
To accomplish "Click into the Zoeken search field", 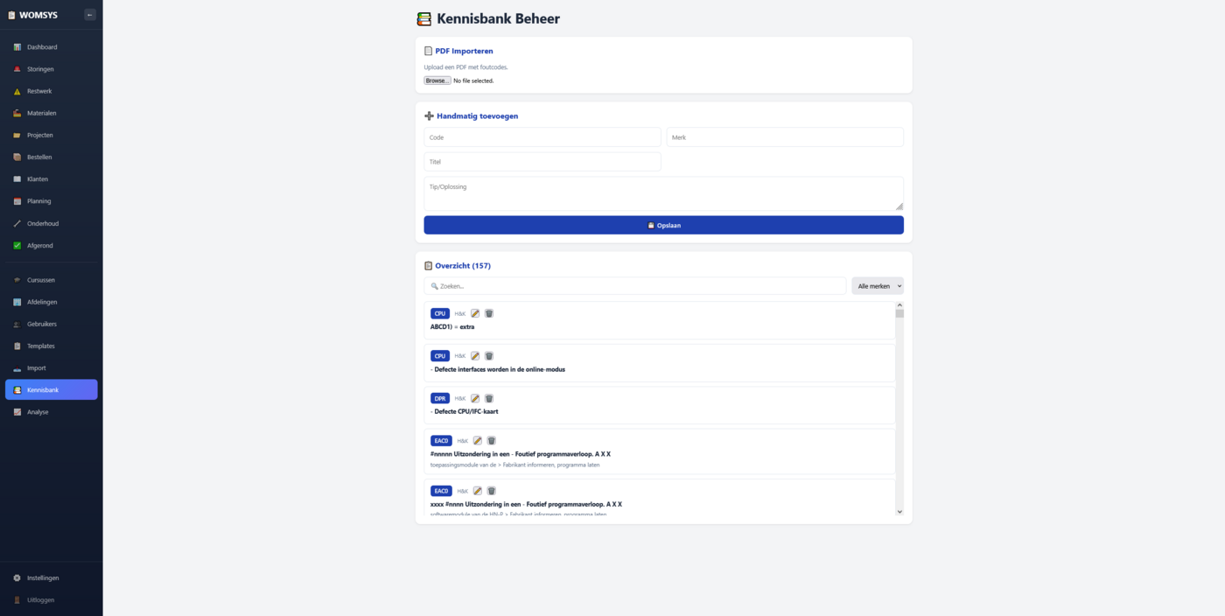I will tap(635, 286).
